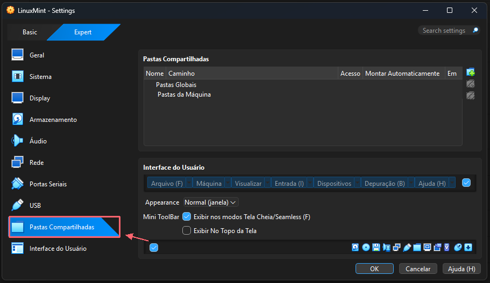The image size is (490, 283).
Task: Expand the Entrada (I) menu arrow
Action: 310,183
